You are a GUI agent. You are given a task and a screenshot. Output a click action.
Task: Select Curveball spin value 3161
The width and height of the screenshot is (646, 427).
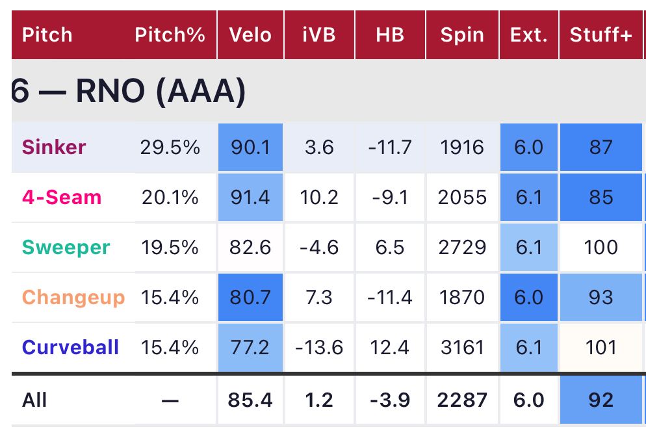461,347
